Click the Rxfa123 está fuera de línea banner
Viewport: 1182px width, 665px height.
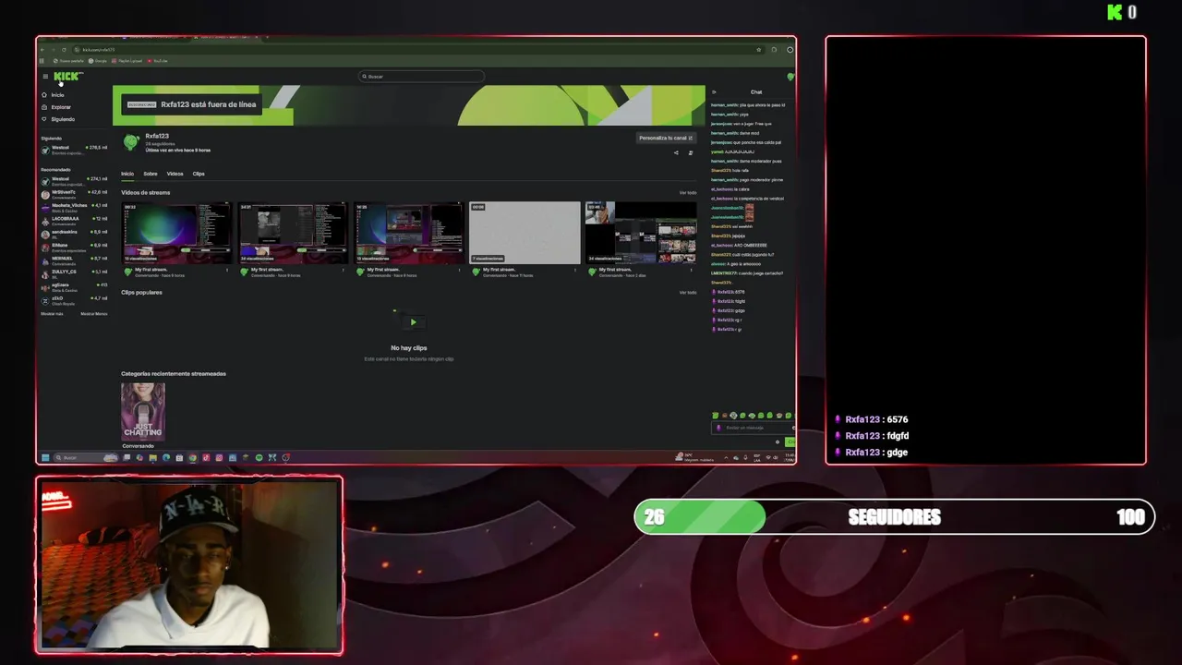point(193,104)
